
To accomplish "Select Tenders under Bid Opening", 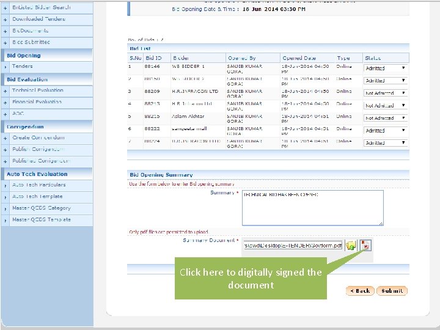I will (22, 66).
